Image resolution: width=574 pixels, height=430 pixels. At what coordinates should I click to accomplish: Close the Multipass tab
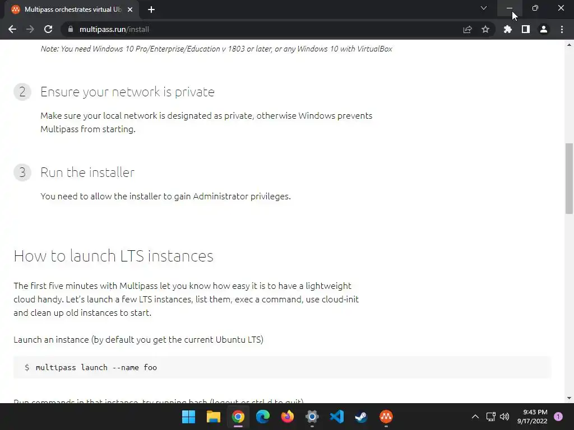click(x=130, y=10)
